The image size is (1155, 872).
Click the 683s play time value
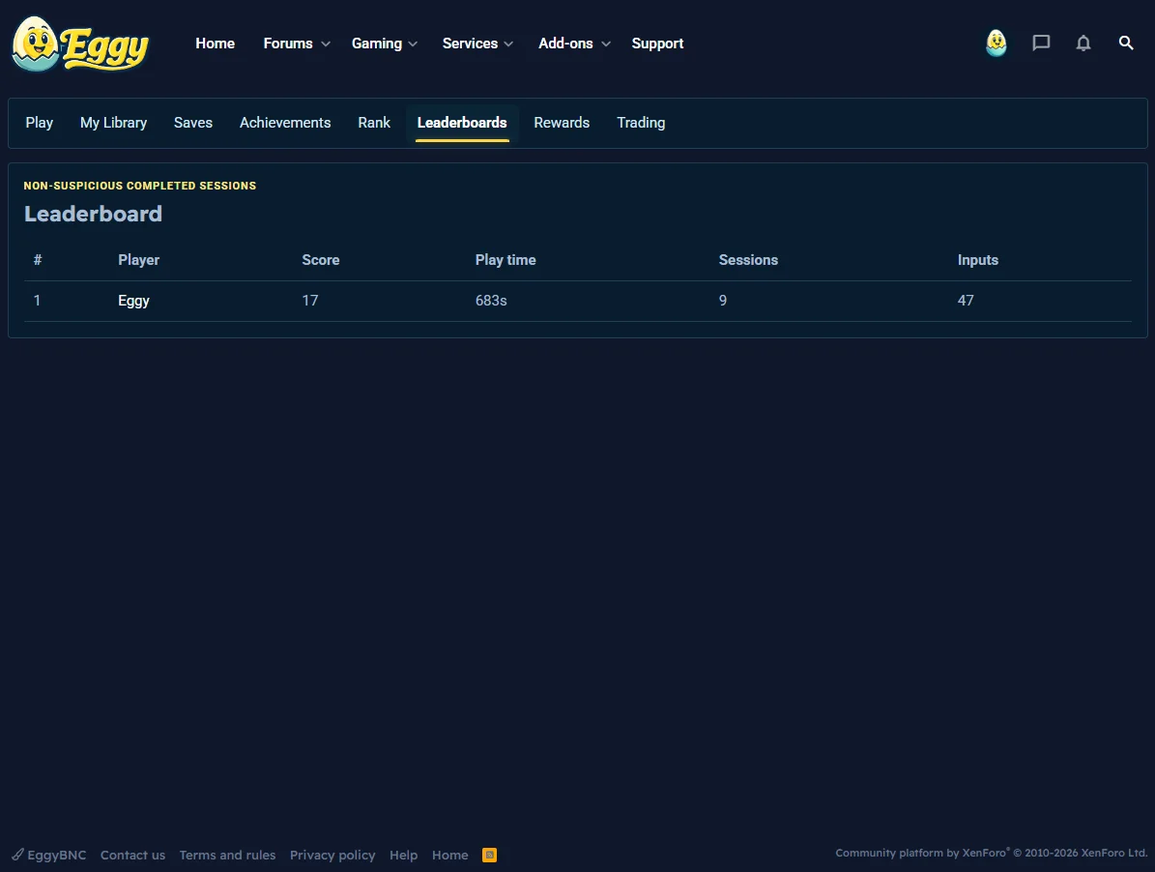point(491,301)
